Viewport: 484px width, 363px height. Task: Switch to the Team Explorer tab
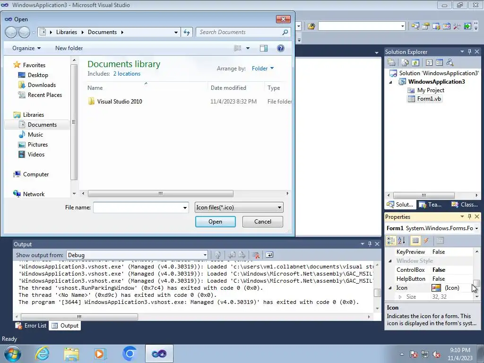(x=431, y=205)
